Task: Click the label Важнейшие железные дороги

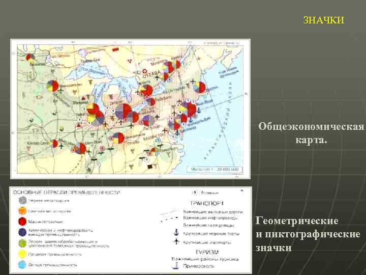Action: [x=213, y=212]
